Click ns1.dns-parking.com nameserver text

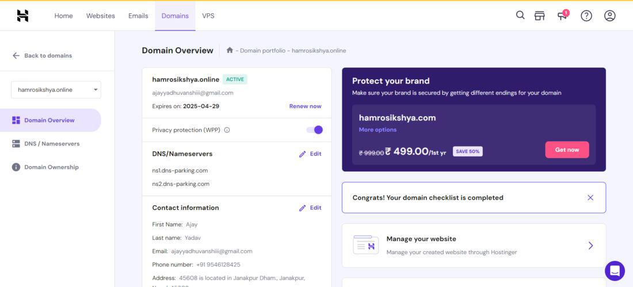tap(180, 170)
